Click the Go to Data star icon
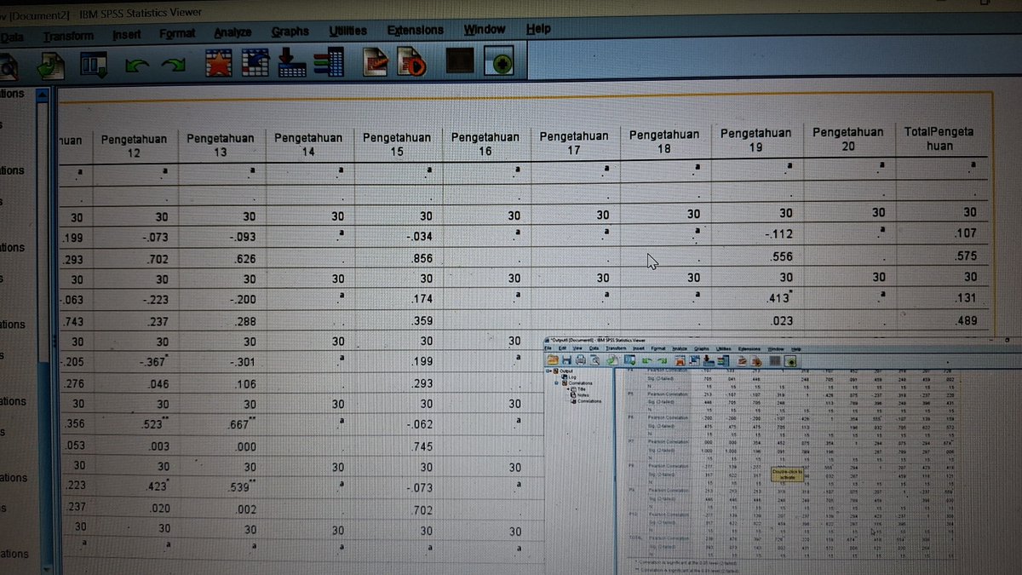Viewport: 1022px width, 575px height. coord(218,64)
